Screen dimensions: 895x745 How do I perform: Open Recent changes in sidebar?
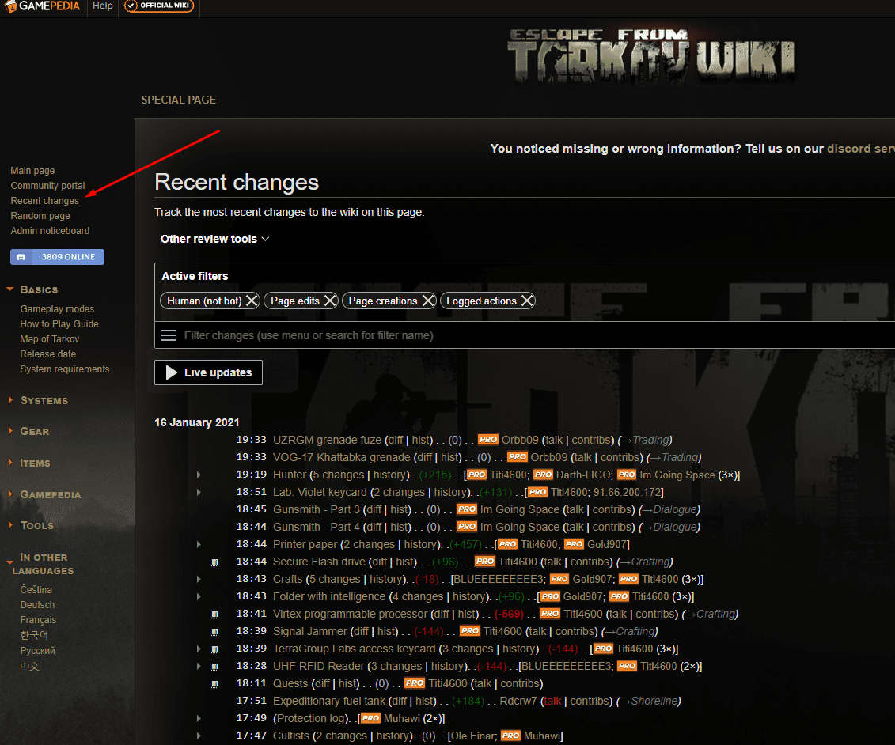45,201
